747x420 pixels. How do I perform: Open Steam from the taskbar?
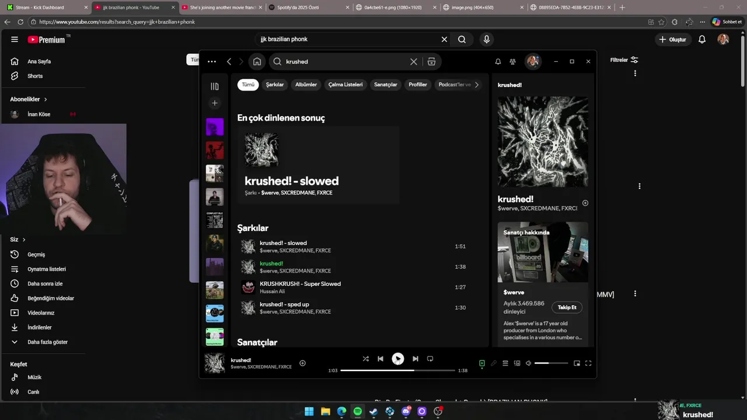point(373,411)
